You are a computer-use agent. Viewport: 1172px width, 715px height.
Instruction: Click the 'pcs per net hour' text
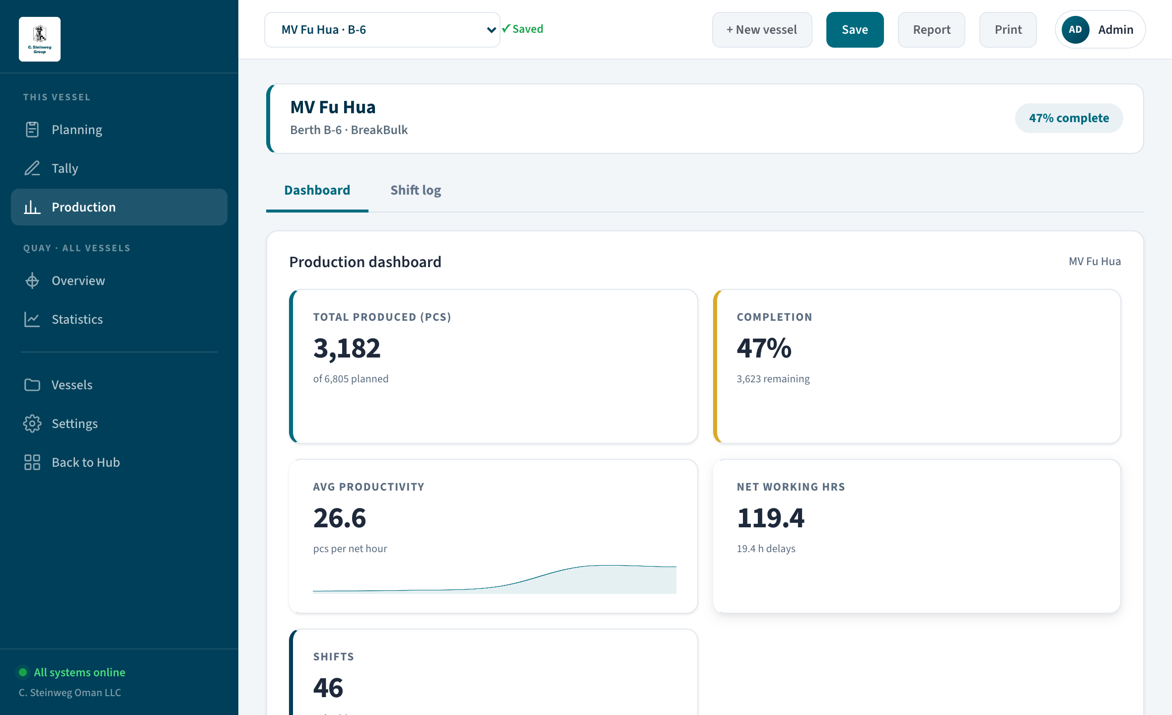pos(350,549)
